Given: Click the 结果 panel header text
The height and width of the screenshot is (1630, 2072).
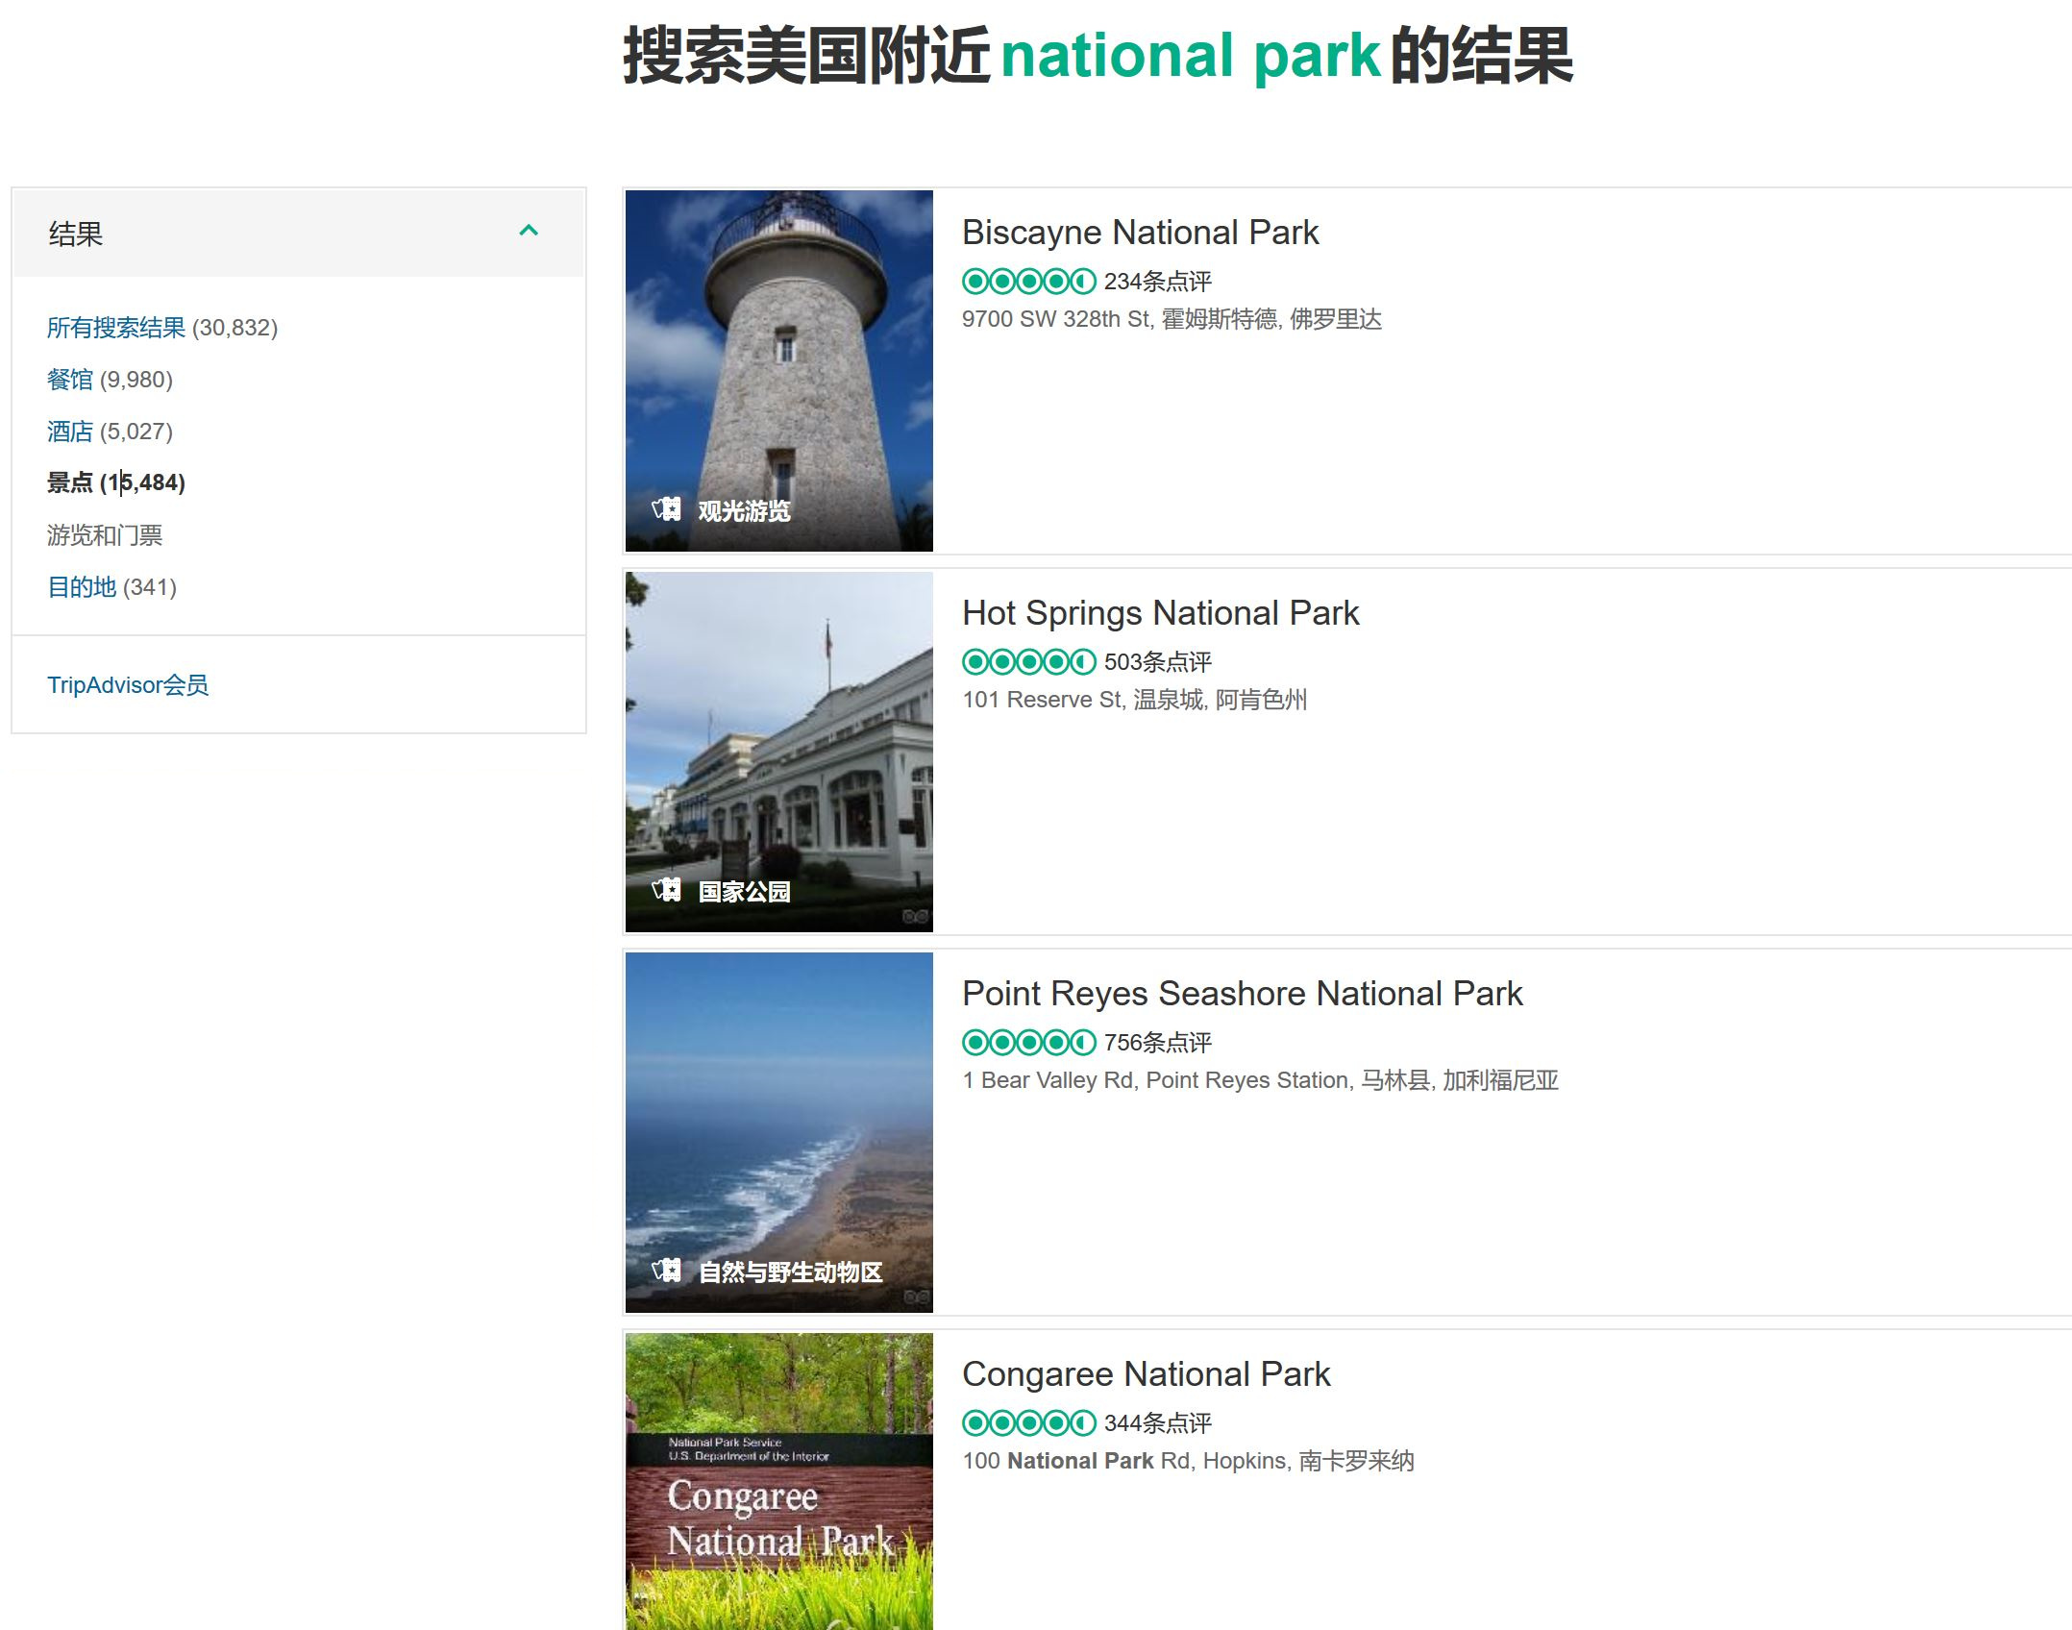Looking at the screenshot, I should coord(75,234).
